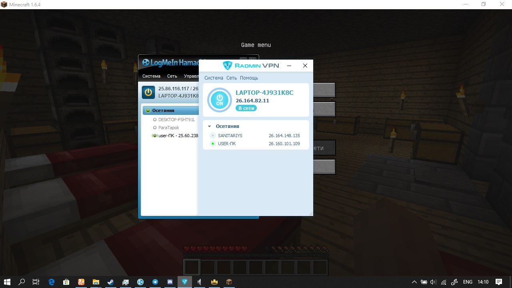The width and height of the screenshot is (512, 288).
Task: Click the IP address 26.164.148.135
Action: pyautogui.click(x=284, y=136)
